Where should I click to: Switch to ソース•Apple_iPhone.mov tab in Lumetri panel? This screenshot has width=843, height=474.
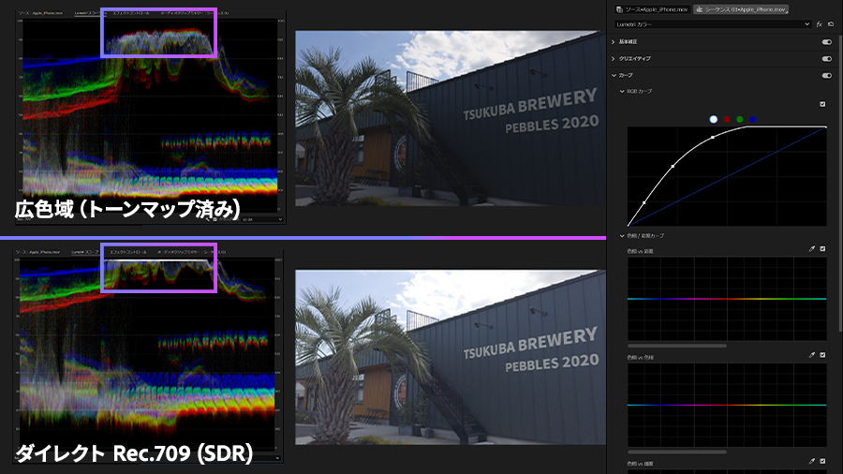tap(652, 9)
